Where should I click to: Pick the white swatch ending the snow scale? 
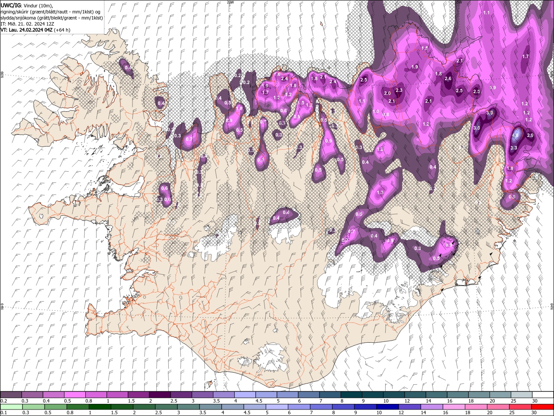(x=543, y=395)
